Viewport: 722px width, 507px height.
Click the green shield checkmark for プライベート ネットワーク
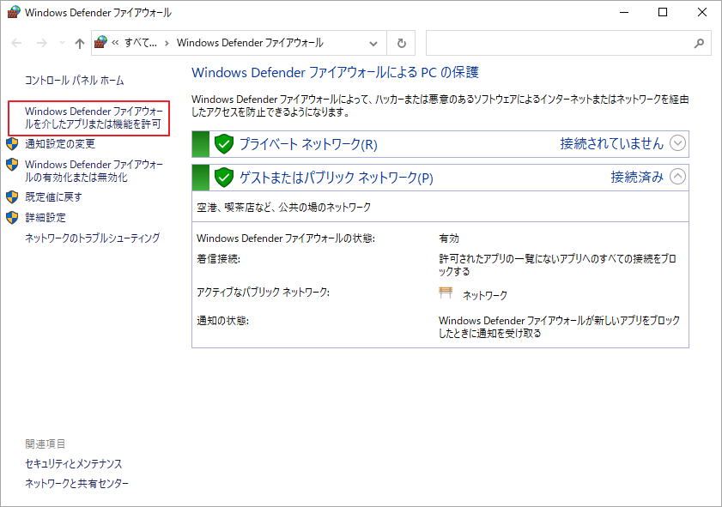pyautogui.click(x=223, y=143)
